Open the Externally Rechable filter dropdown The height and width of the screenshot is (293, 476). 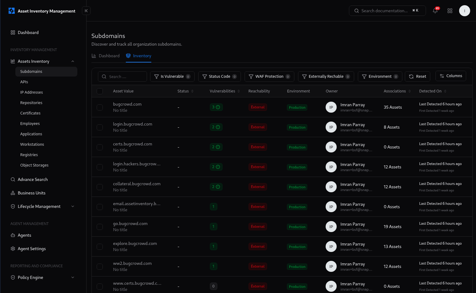coord(326,77)
